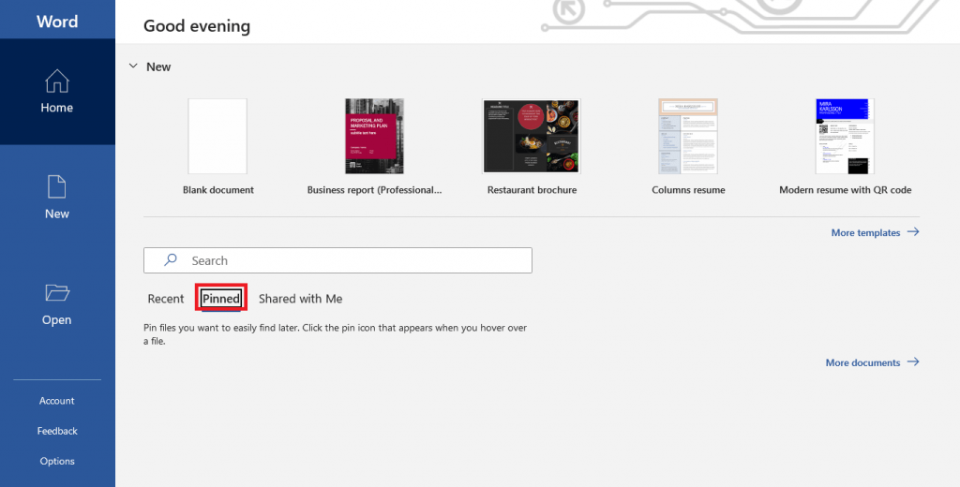The image size is (960, 487).
Task: Click the More documents link
Action: [862, 362]
